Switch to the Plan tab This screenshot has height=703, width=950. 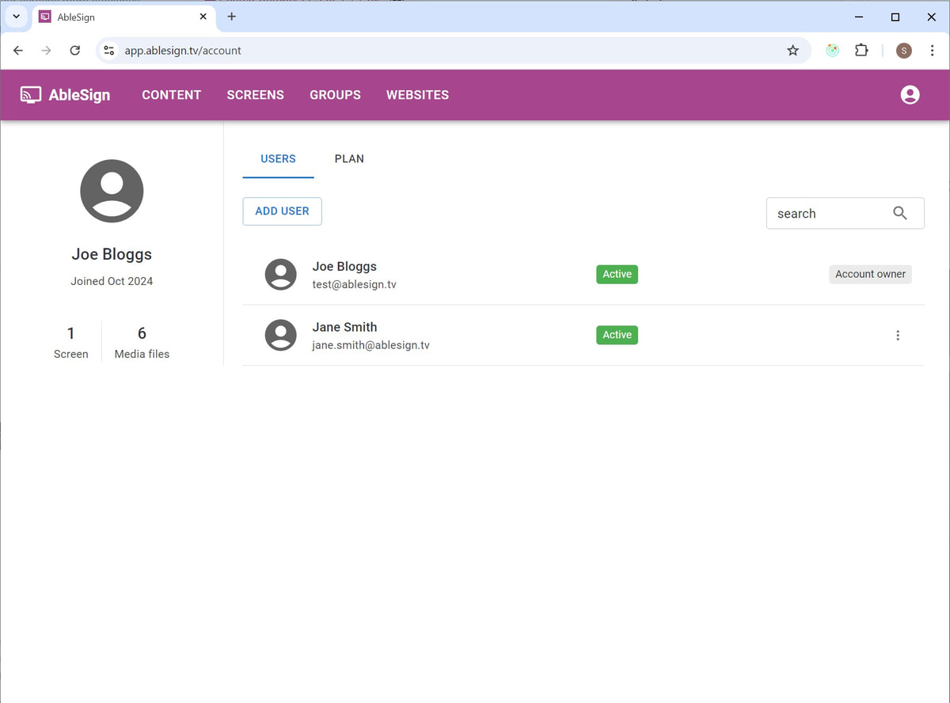[349, 158]
